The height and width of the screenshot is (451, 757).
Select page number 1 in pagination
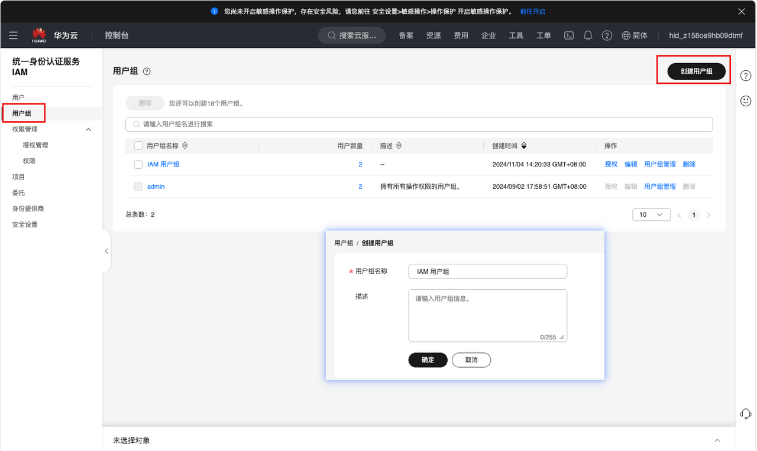(x=694, y=215)
